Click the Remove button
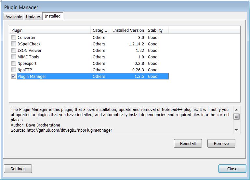The height and width of the screenshot is (180, 250). [221, 143]
